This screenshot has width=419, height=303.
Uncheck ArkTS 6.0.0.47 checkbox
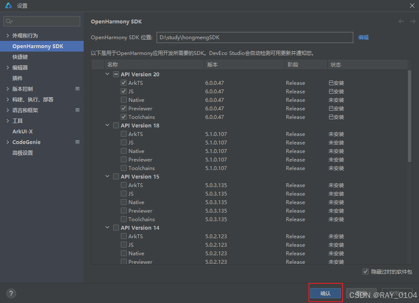click(x=123, y=83)
